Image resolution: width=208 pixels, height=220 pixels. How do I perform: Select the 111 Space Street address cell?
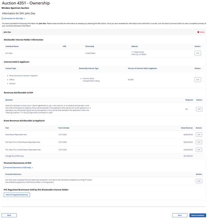click(x=138, y=53)
